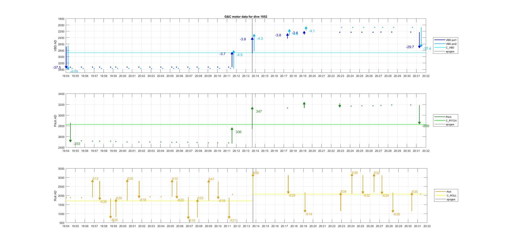Click the '-4.1' VBD data label
Image resolution: width=506 pixels, height=250 pixels.
point(312,31)
